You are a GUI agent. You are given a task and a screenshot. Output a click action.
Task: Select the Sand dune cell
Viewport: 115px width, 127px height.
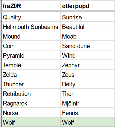(x=88, y=45)
